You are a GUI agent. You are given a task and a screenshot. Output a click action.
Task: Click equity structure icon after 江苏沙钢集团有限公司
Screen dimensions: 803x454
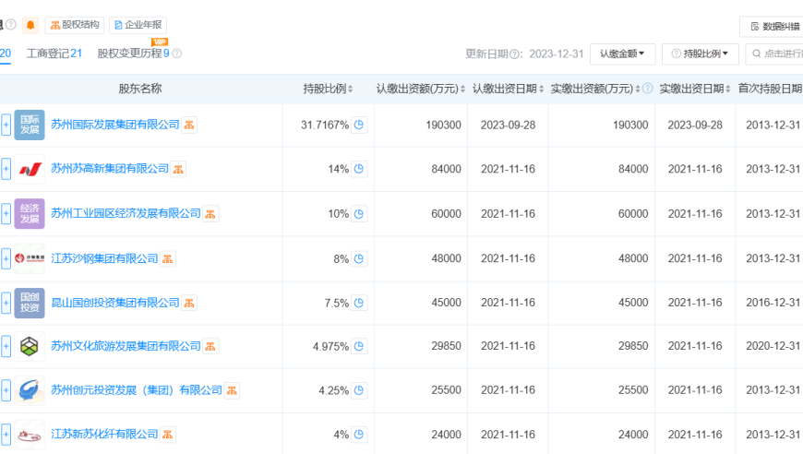tap(167, 259)
